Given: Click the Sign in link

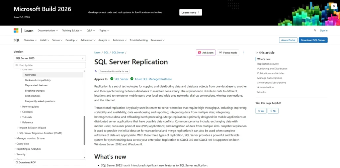Looking at the screenshot, I should point(323,31).
